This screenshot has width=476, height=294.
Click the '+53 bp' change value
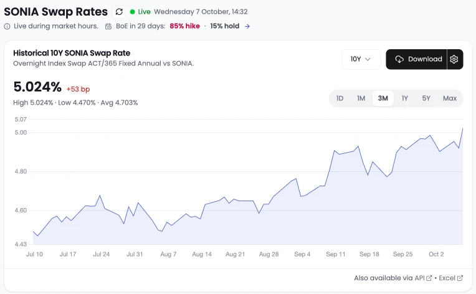point(78,89)
